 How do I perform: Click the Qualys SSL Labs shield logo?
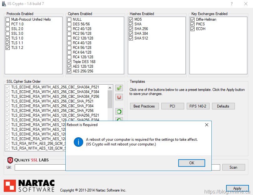[10, 160]
